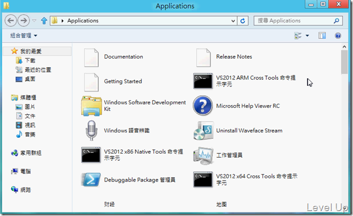Go forward with the right arrow button
This screenshot has height=216, width=353.
point(24,21)
